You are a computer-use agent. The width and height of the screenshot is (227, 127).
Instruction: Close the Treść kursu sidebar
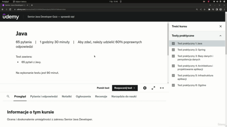click(221, 26)
